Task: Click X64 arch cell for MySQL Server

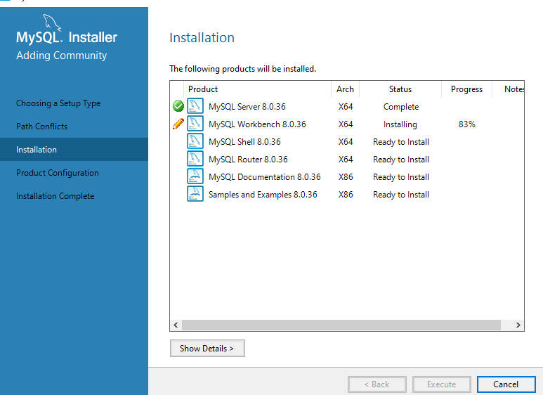Action: tap(346, 107)
